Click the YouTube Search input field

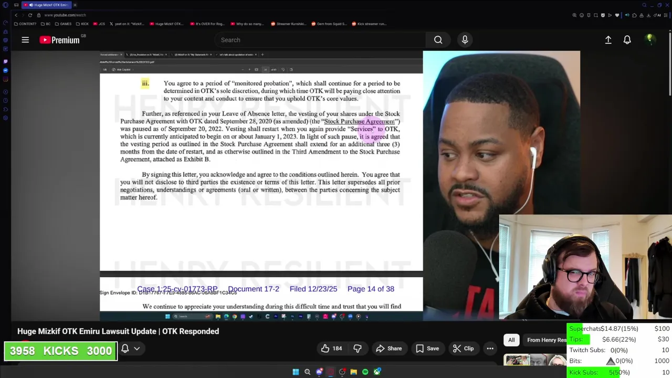pyautogui.click(x=320, y=40)
